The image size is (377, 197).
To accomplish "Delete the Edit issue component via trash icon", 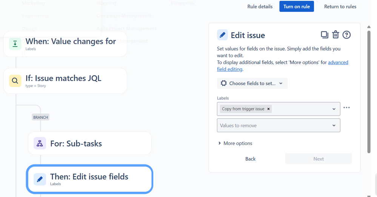I will [335, 35].
